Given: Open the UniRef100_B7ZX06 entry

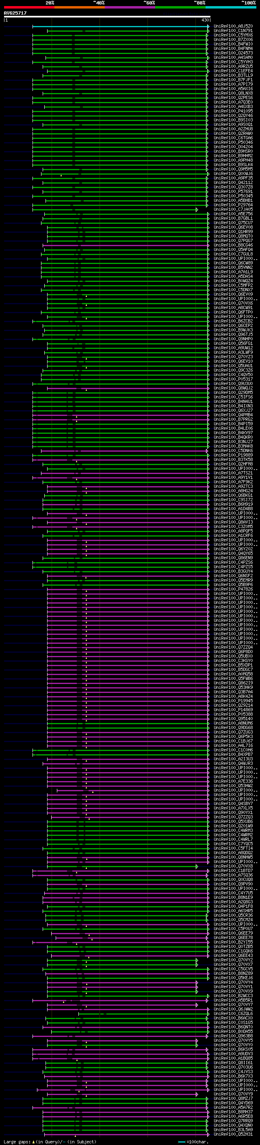Looking at the screenshot, I should [233, 39].
